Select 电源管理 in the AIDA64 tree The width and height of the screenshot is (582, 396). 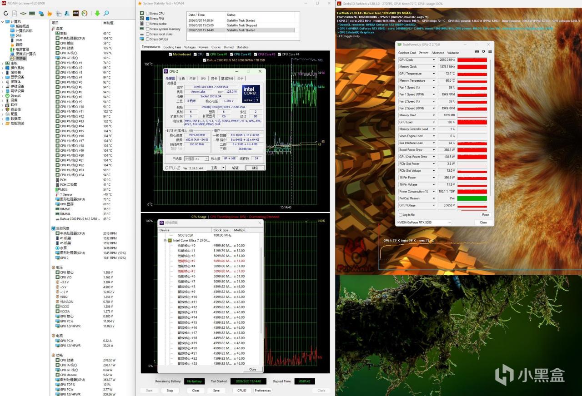(20, 49)
